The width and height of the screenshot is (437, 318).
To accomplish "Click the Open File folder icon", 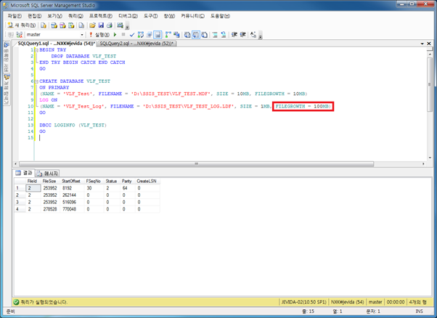I will 92,25.
